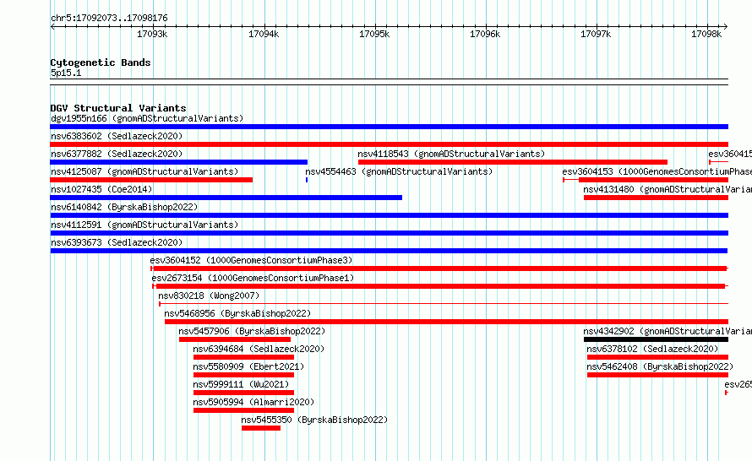Click the DGV Structural Variants track title

coord(118,108)
